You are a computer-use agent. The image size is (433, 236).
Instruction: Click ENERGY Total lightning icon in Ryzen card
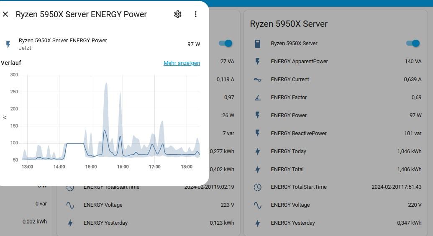click(x=257, y=169)
